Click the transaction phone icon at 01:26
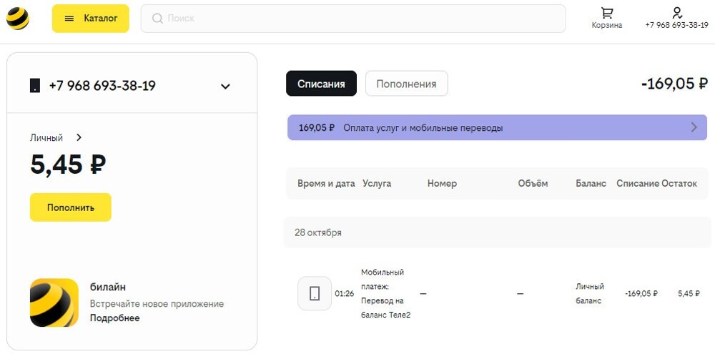This screenshot has height=359, width=715. [x=315, y=293]
